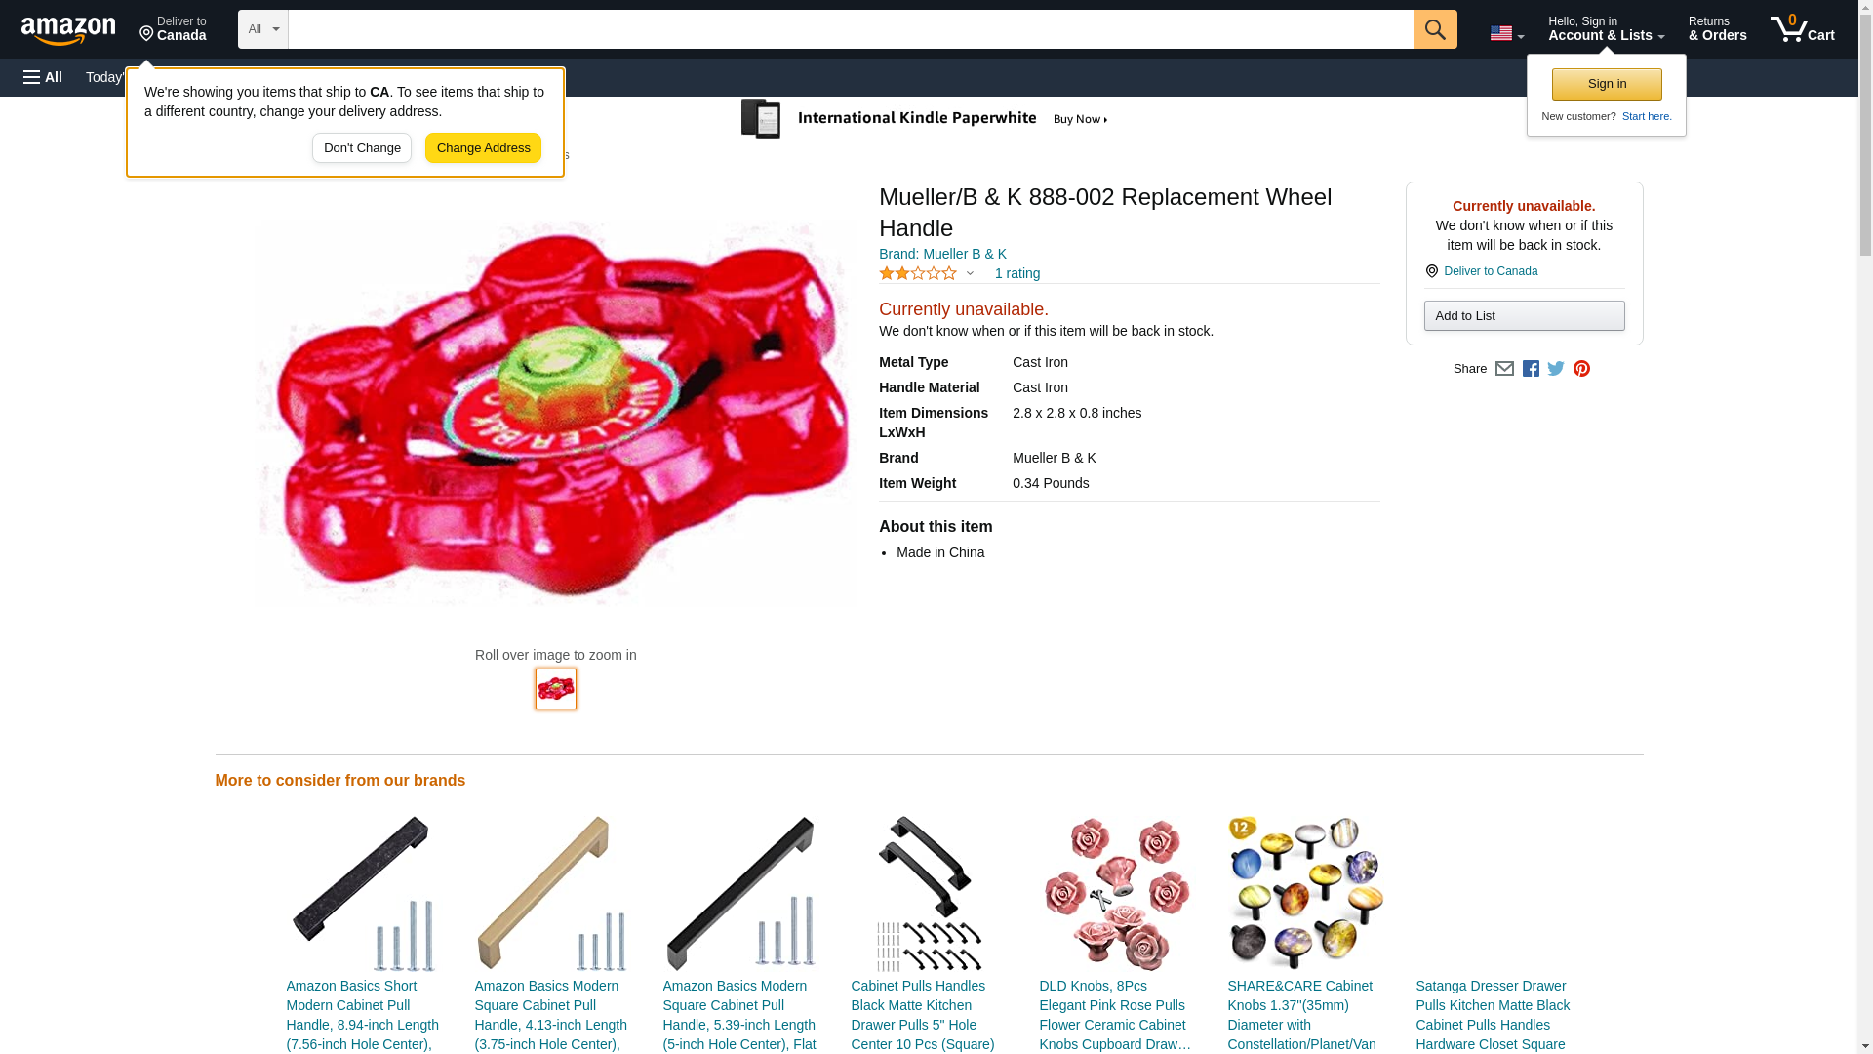This screenshot has width=1873, height=1054.
Task: Click the Amazon logo
Action: (68, 30)
